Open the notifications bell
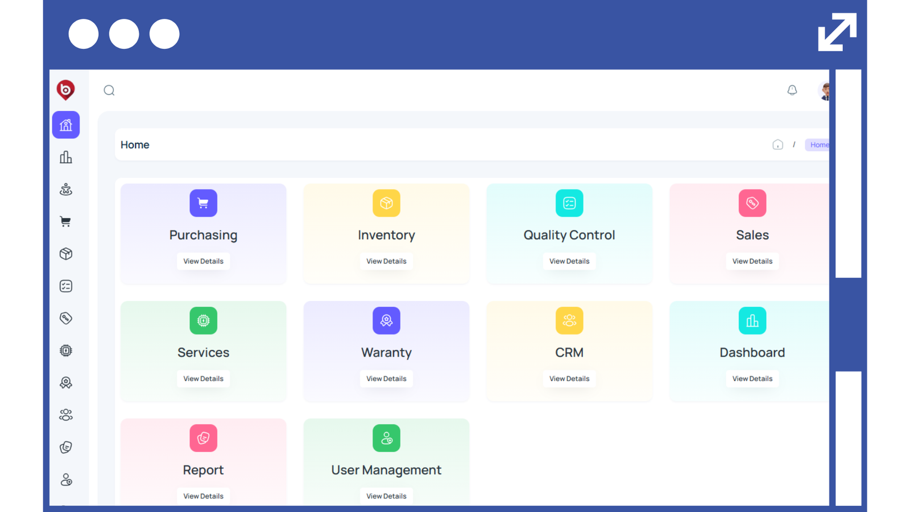Screen dimensions: 910x512 (x=792, y=90)
